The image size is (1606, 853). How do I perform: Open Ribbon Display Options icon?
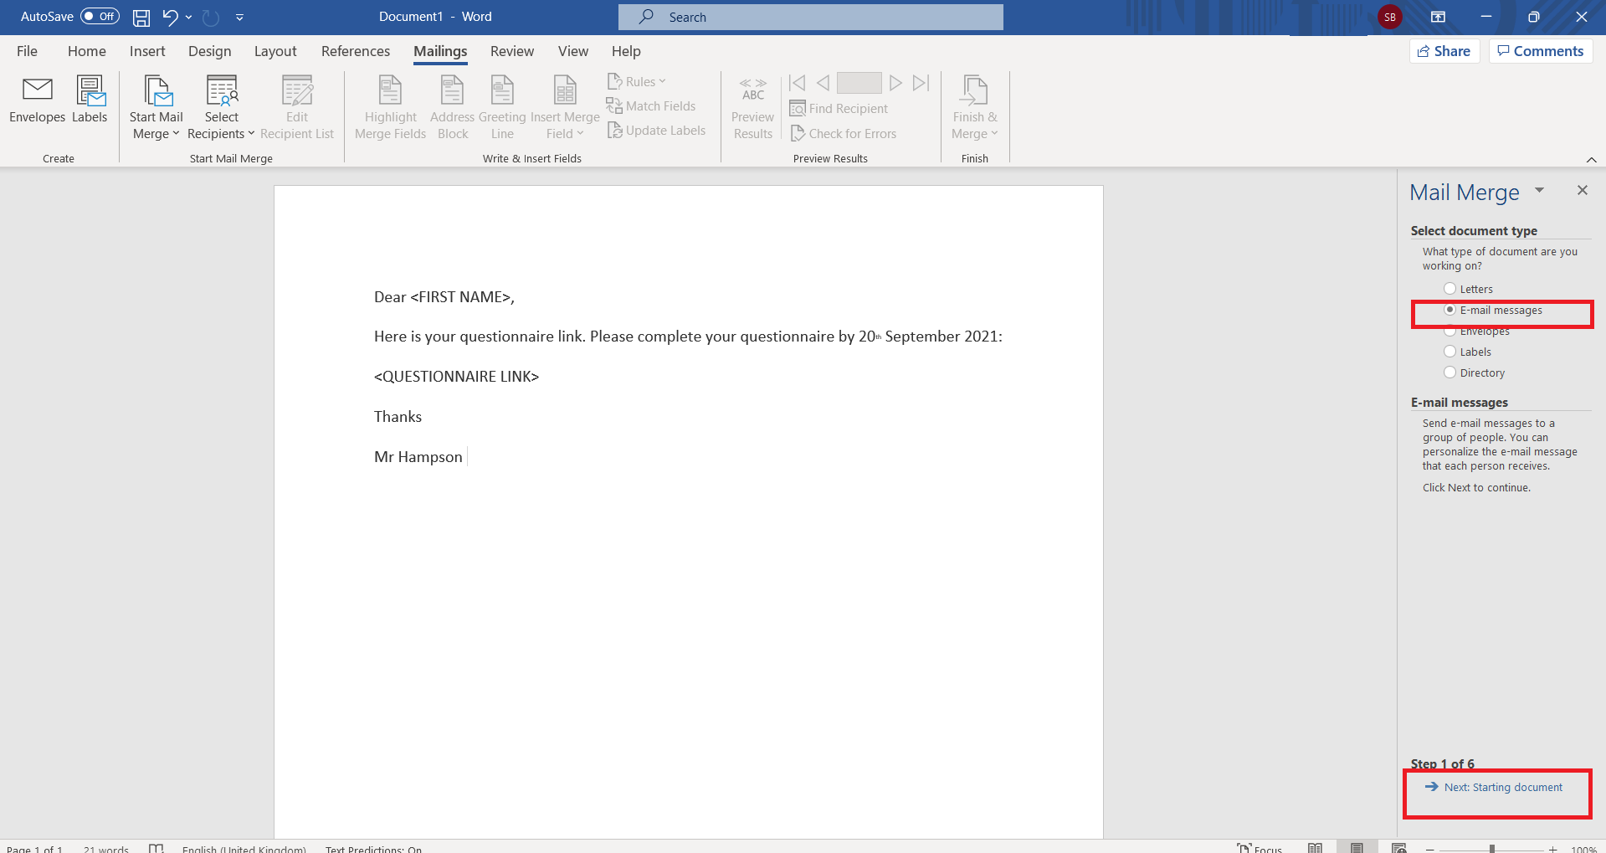click(1438, 17)
